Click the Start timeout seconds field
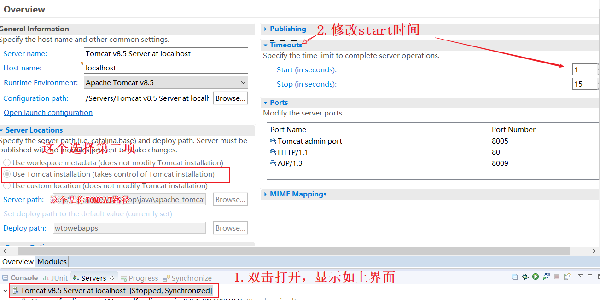 [x=585, y=69]
